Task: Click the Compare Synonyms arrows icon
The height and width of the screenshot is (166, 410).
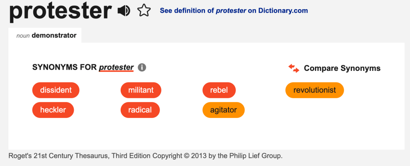Action: coord(294,68)
